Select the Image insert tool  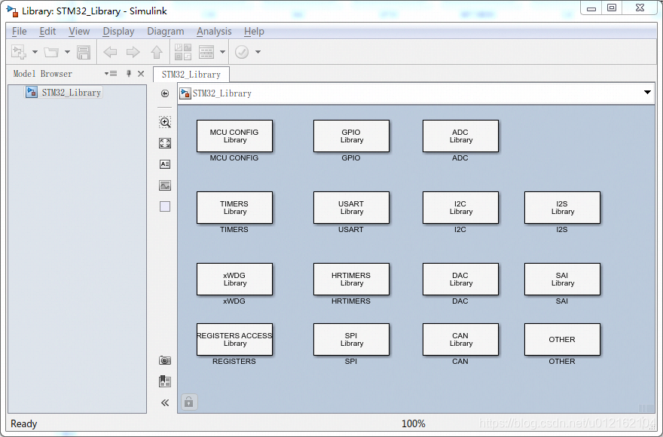165,185
